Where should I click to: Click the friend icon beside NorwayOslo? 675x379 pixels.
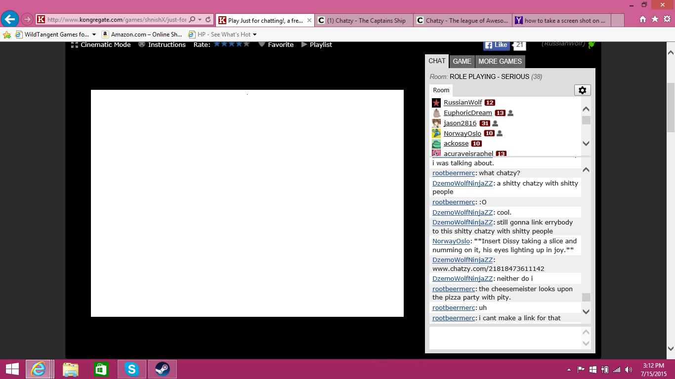500,134
